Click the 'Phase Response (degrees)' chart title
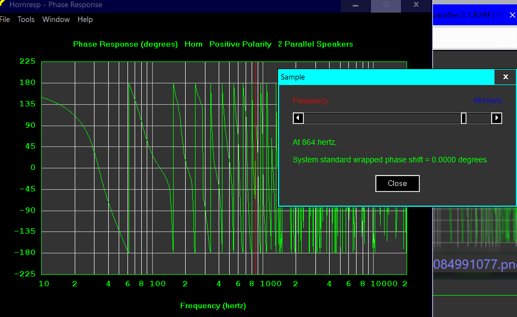This screenshot has height=317, width=517. click(125, 44)
